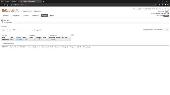Click the second blue extension icon in toolbar

click(162, 5)
